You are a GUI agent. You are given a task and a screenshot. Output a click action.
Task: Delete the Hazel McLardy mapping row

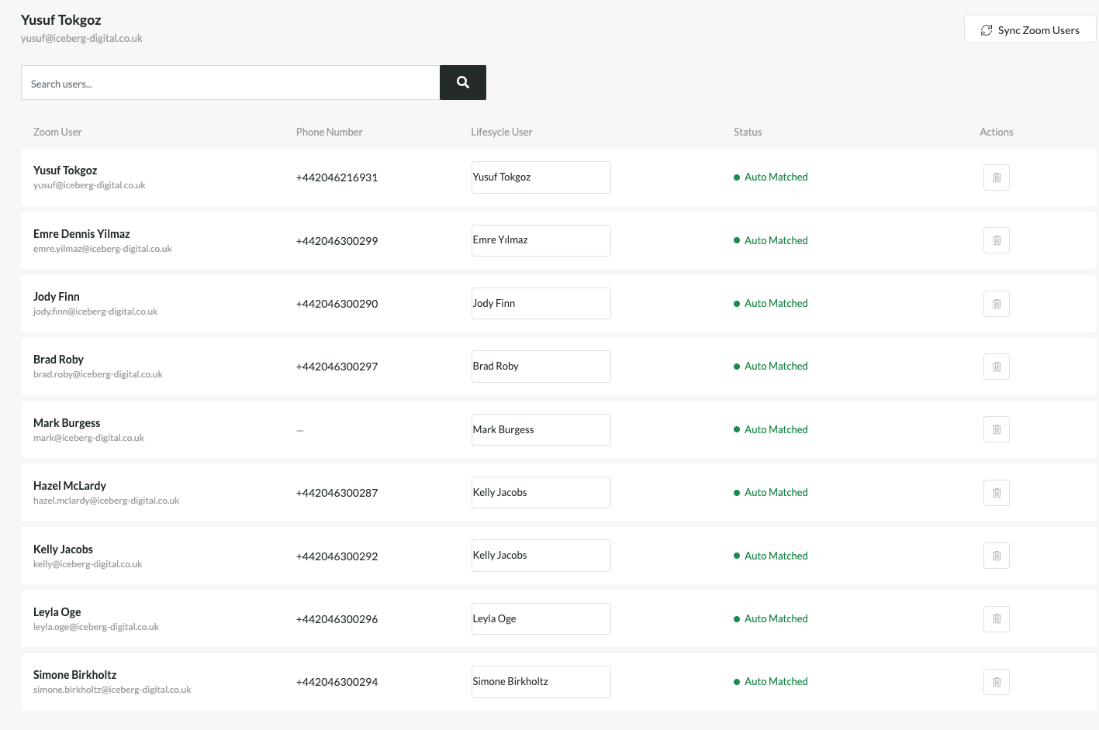[997, 493]
